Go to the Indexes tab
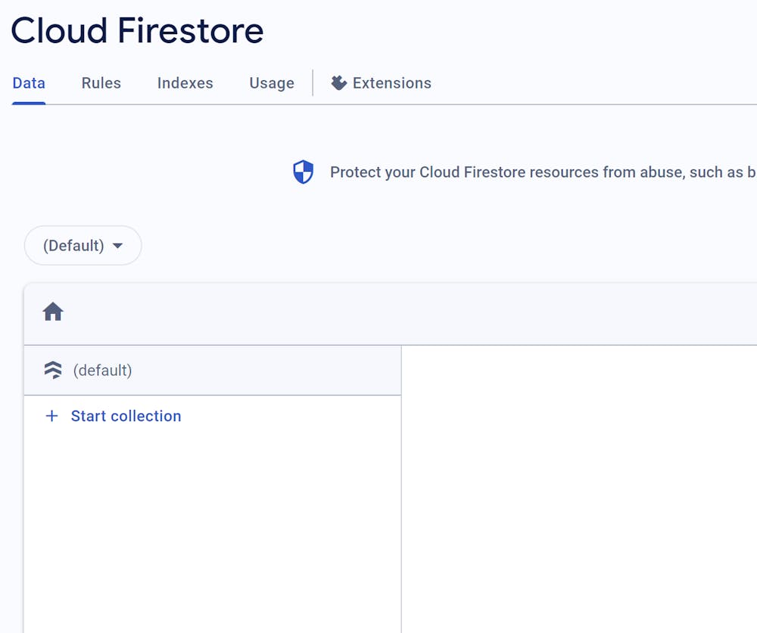 pos(185,83)
